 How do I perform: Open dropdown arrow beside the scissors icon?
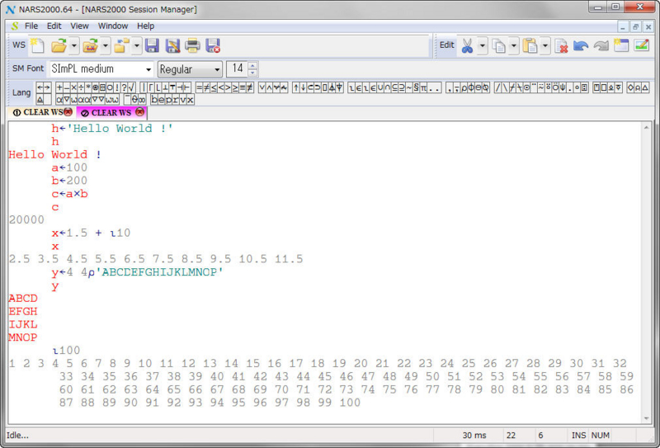[x=483, y=45]
